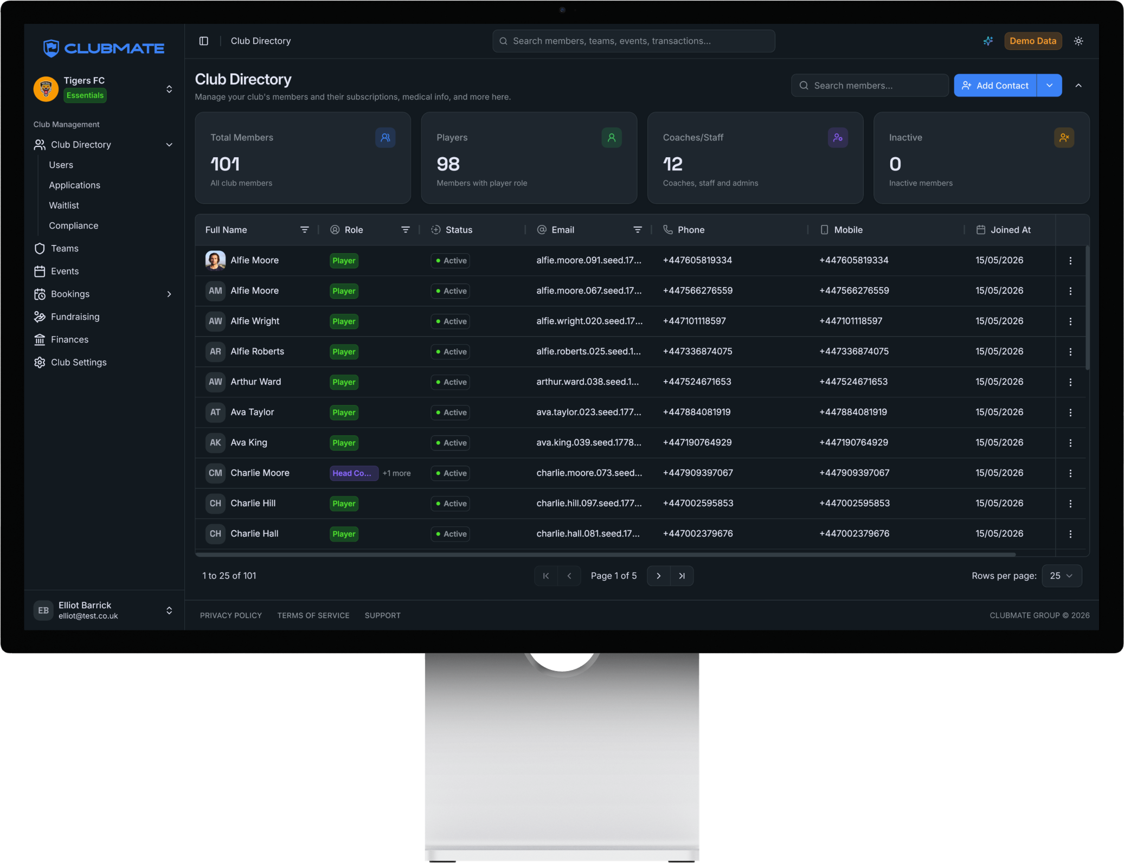The image size is (1124, 863).
Task: Expand the Bookings submenu chevron
Action: click(169, 294)
